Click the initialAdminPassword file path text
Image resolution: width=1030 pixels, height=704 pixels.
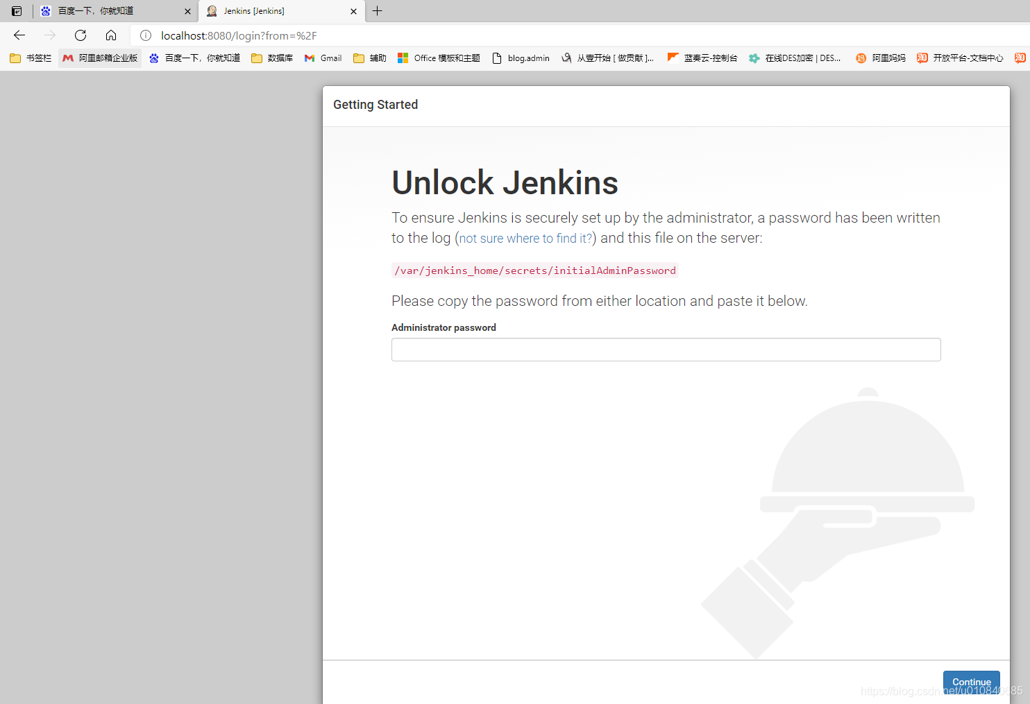(534, 271)
